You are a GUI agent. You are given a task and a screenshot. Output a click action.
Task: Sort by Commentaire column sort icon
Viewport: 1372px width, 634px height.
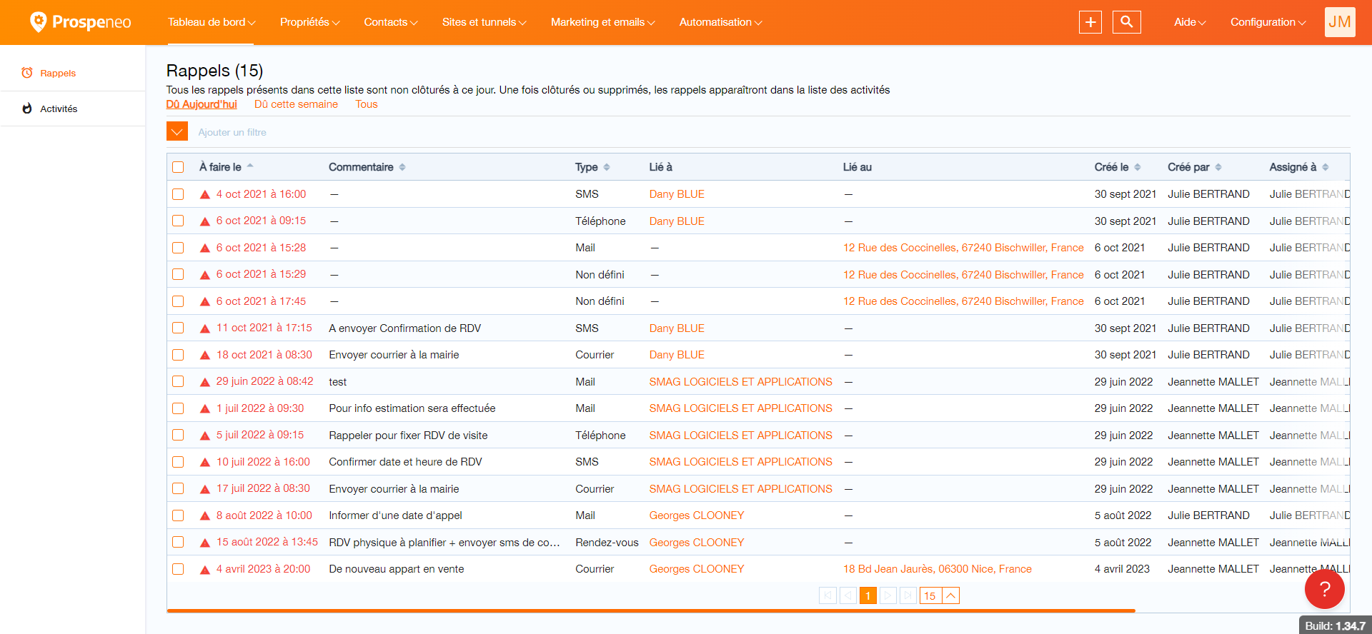402,167
